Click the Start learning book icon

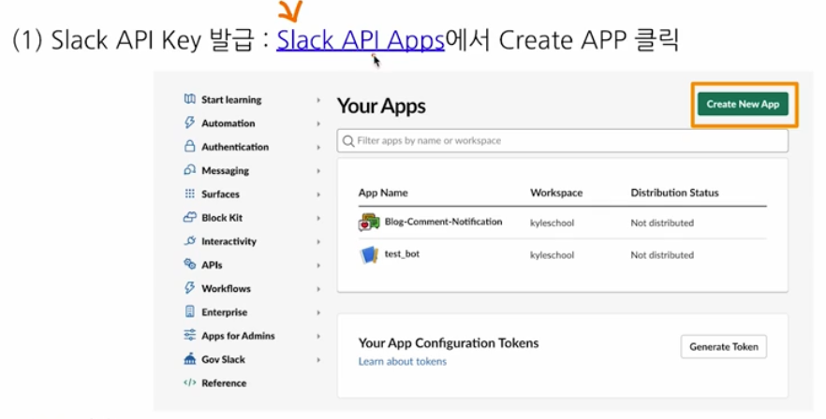[x=189, y=99]
